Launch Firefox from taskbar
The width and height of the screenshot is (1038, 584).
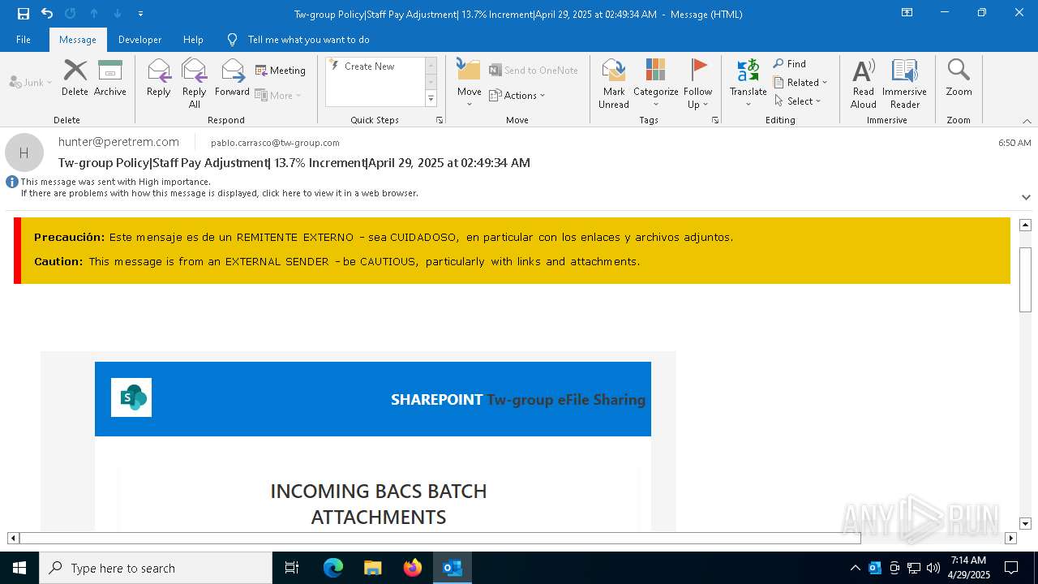pos(413,568)
